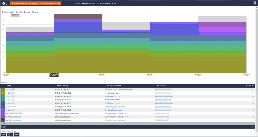The height and width of the screenshot is (137, 258).
Task: Click the date range text at the top
Action: (95, 3)
